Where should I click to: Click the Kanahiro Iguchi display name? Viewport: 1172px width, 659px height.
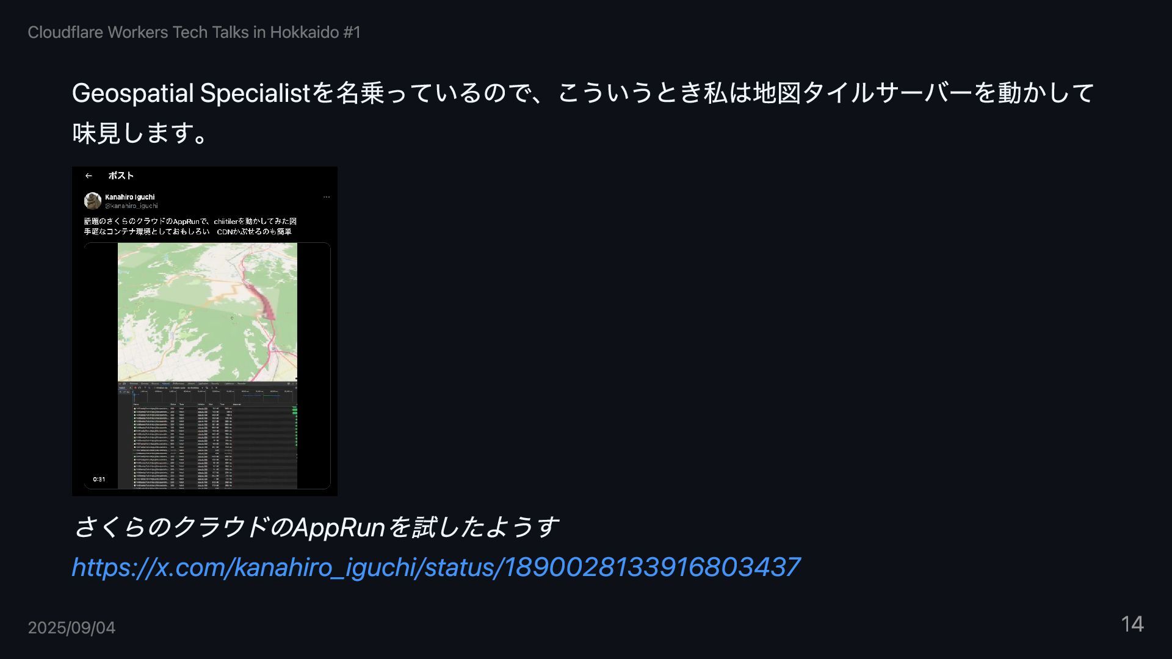[x=129, y=197]
